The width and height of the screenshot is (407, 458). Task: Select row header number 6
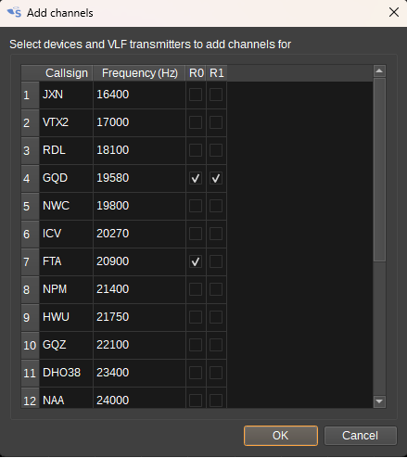pyautogui.click(x=31, y=234)
